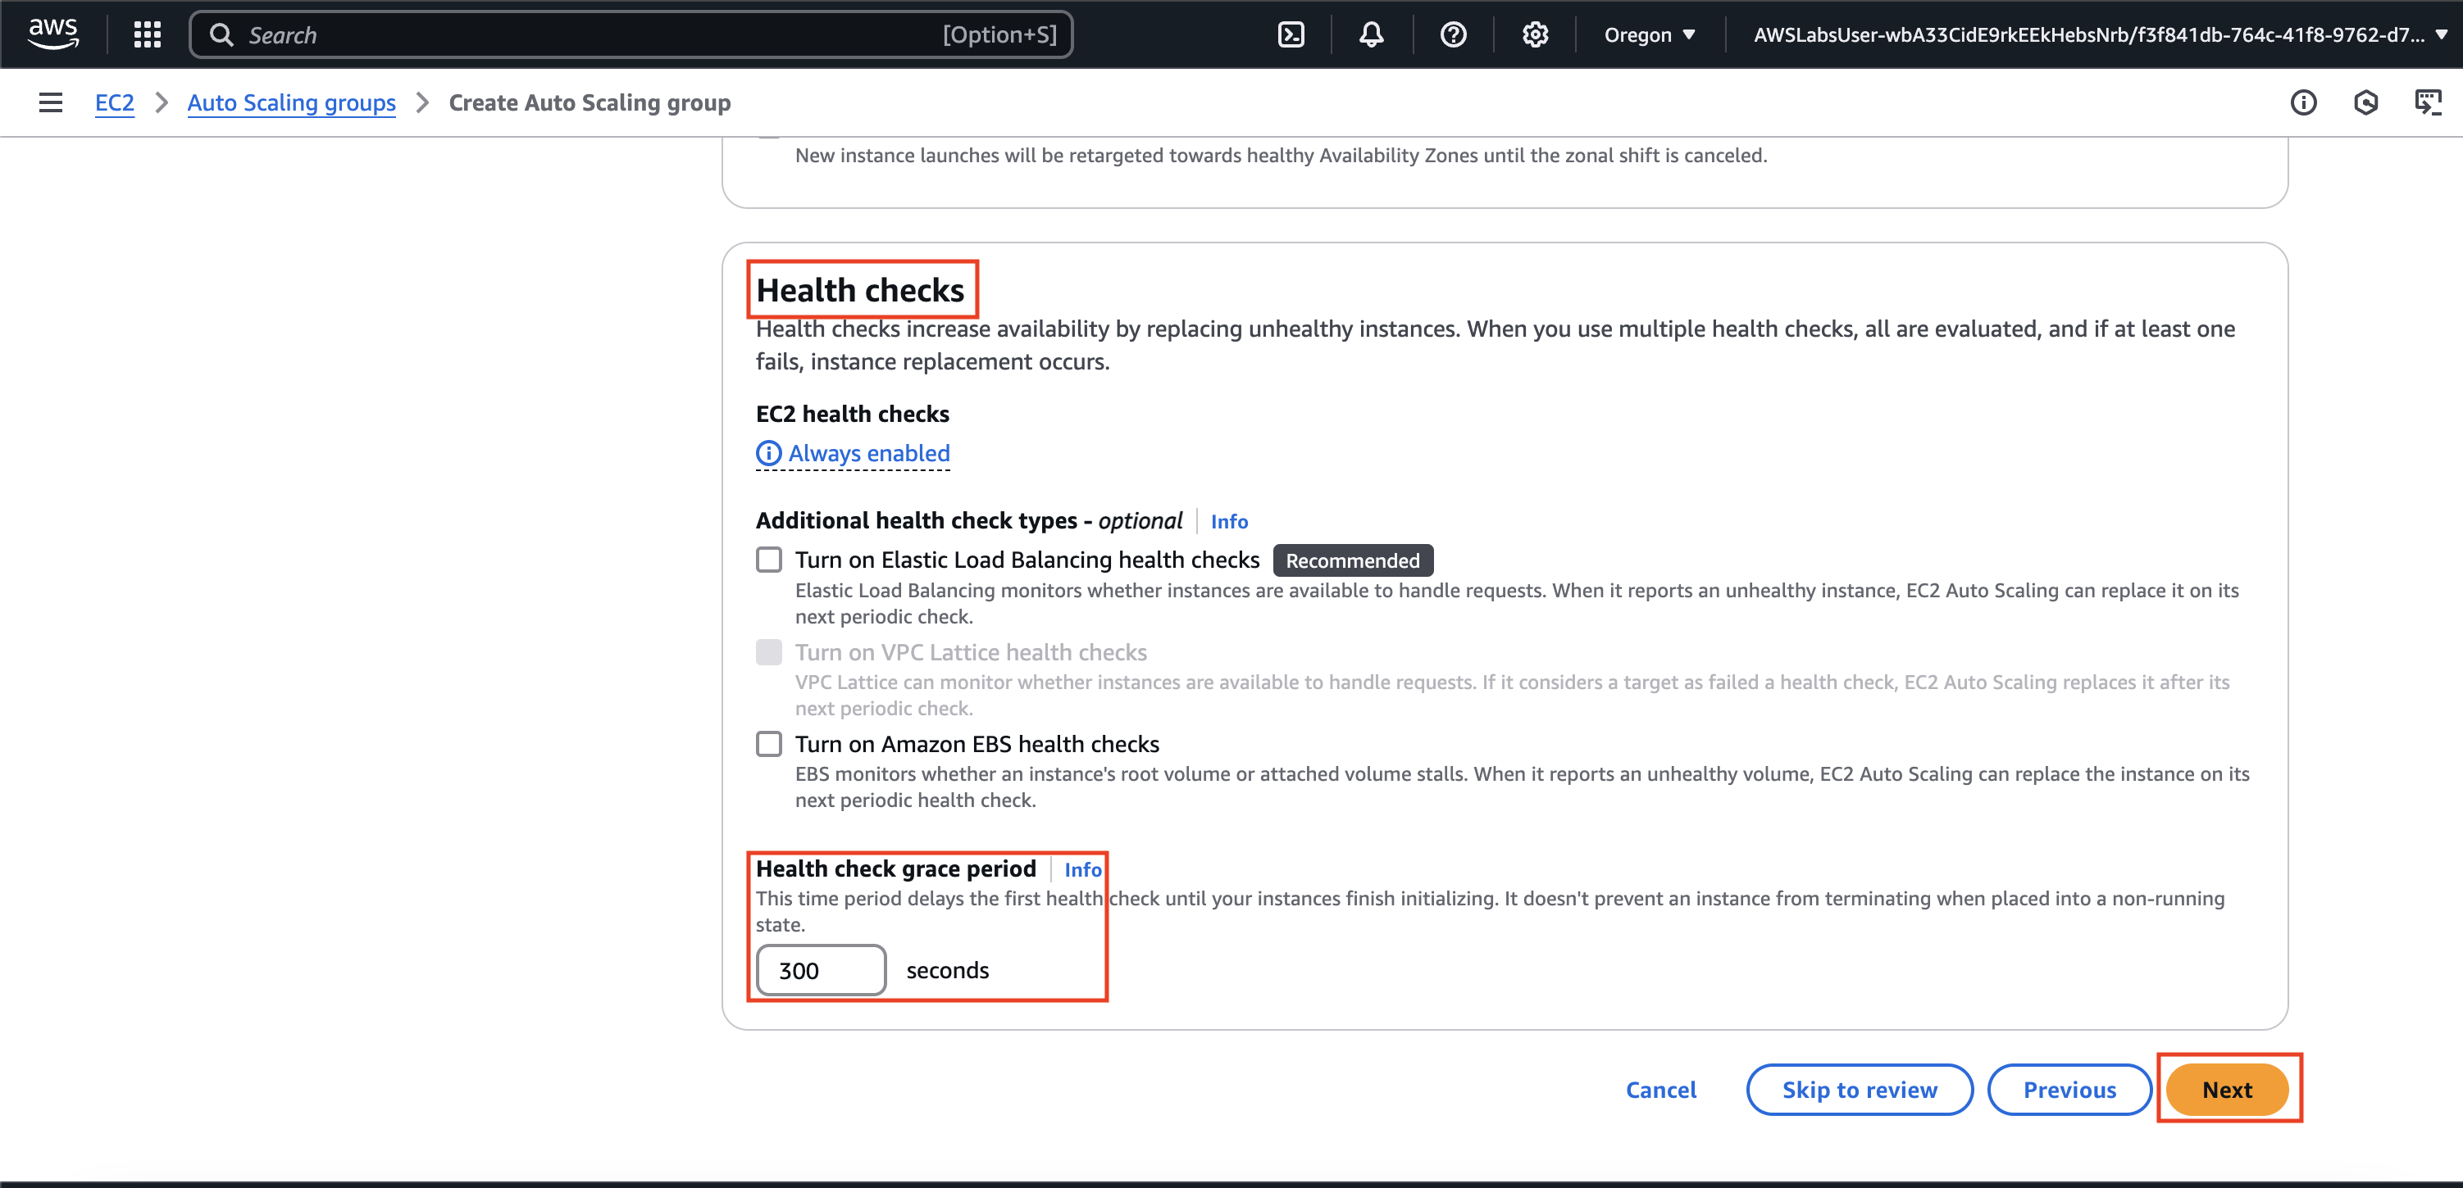Image resolution: width=2463 pixels, height=1188 pixels.
Task: Expand the Oregon region dropdown
Action: 1650,34
